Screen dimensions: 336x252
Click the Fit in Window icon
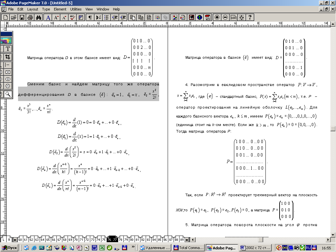tap(241, 17)
